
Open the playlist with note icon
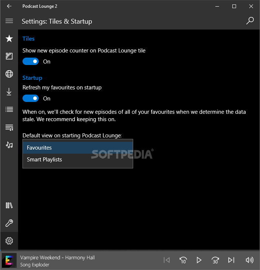9,127
